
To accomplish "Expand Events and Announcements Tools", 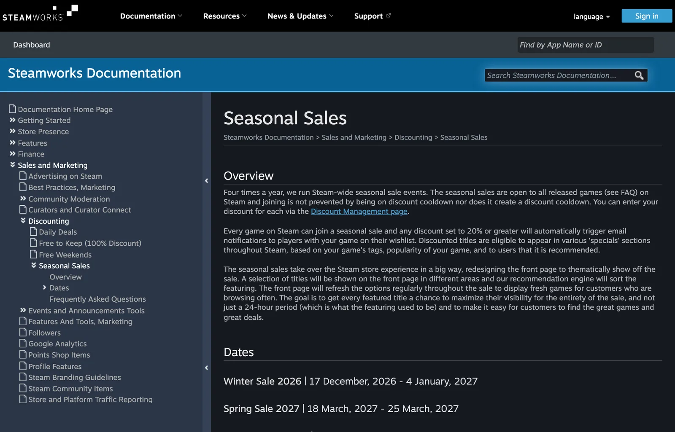I will click(23, 310).
